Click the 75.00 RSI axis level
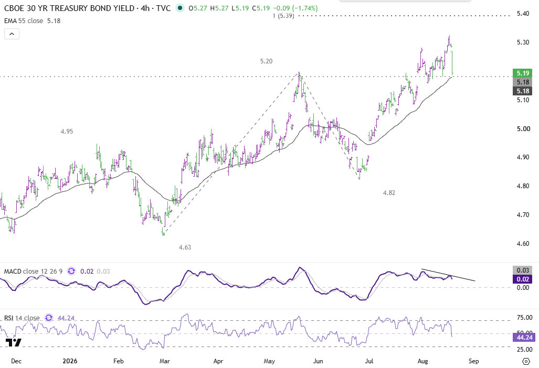The width and height of the screenshot is (539, 368). click(x=524, y=318)
